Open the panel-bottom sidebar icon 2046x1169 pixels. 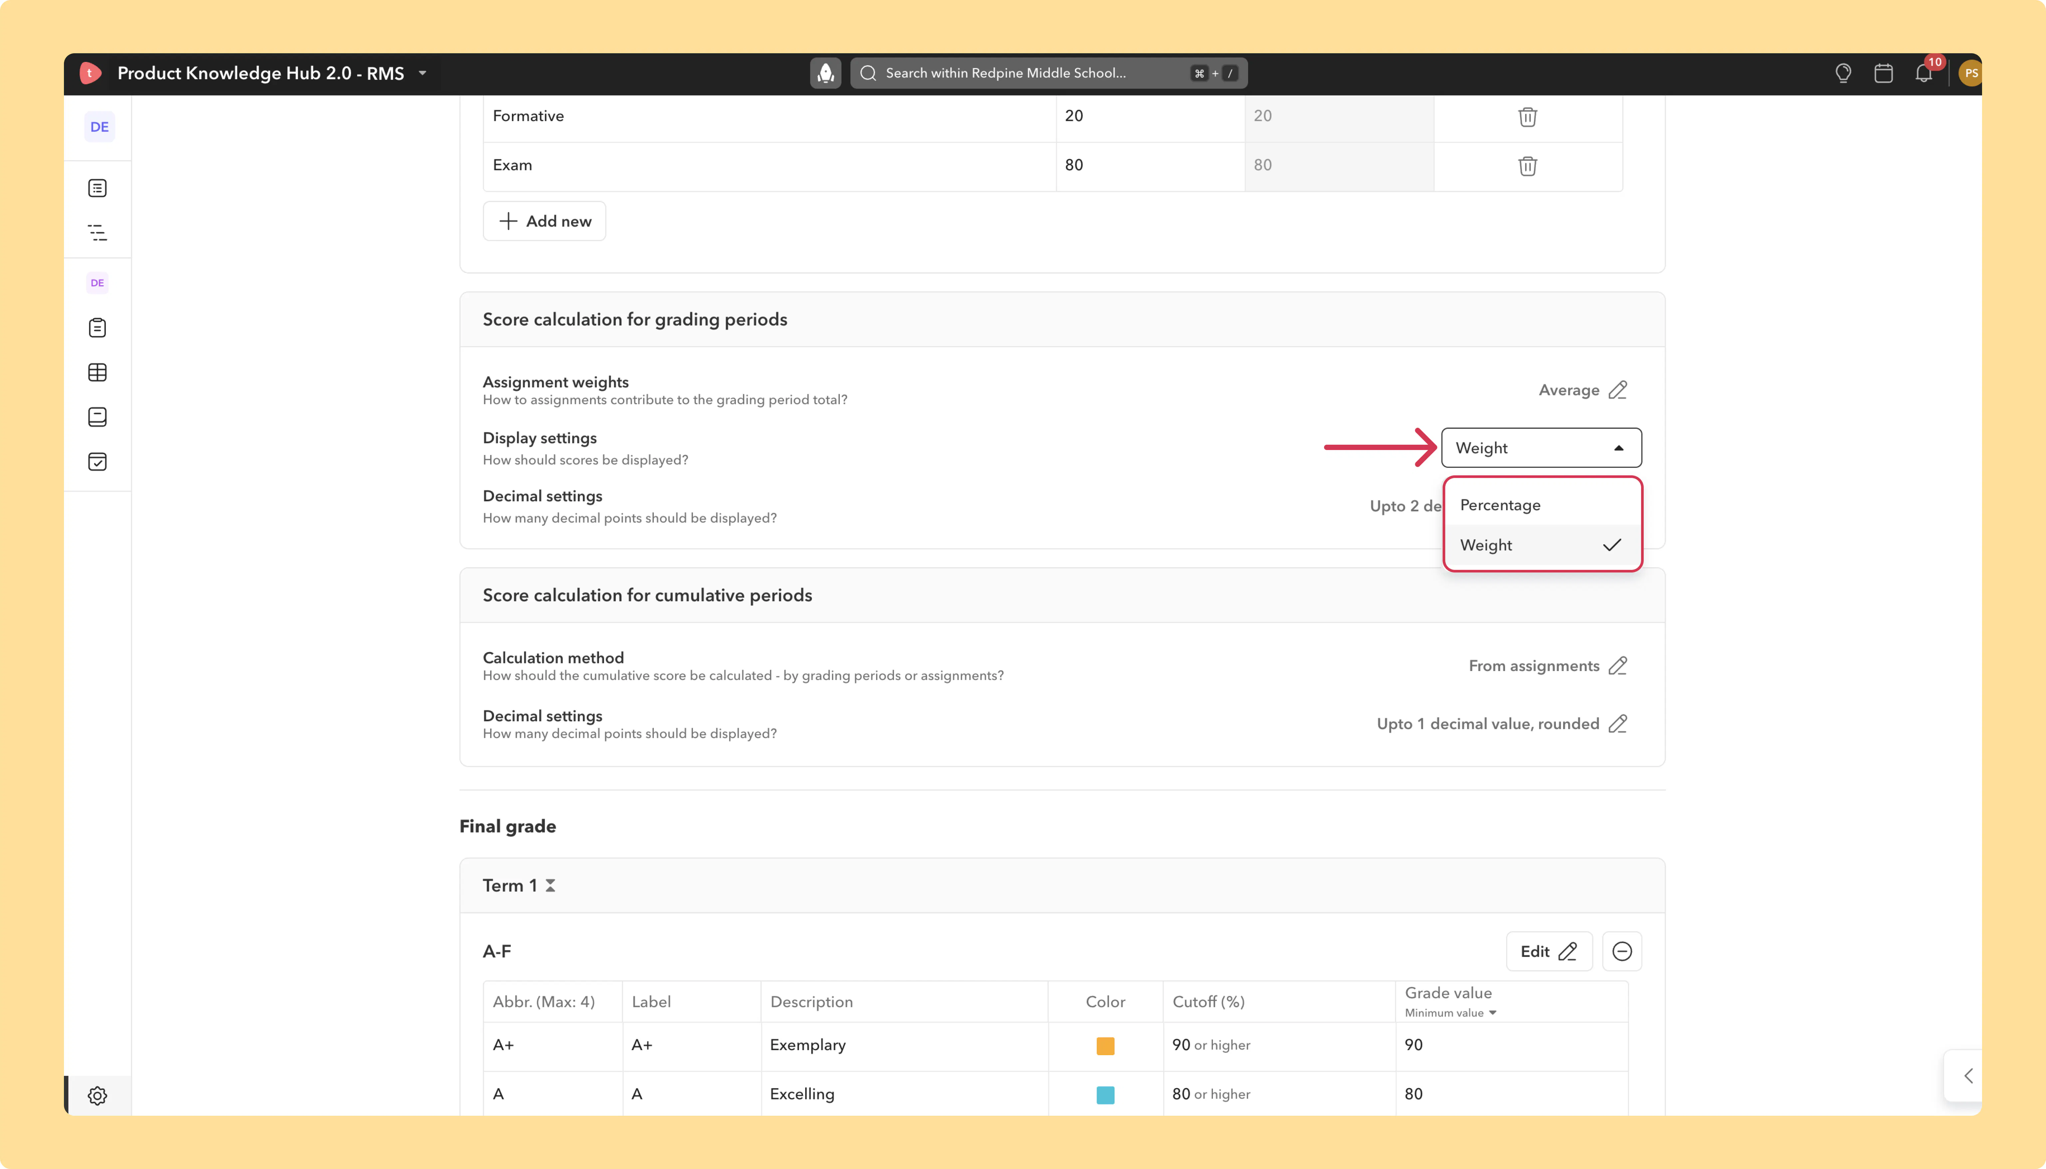97,417
